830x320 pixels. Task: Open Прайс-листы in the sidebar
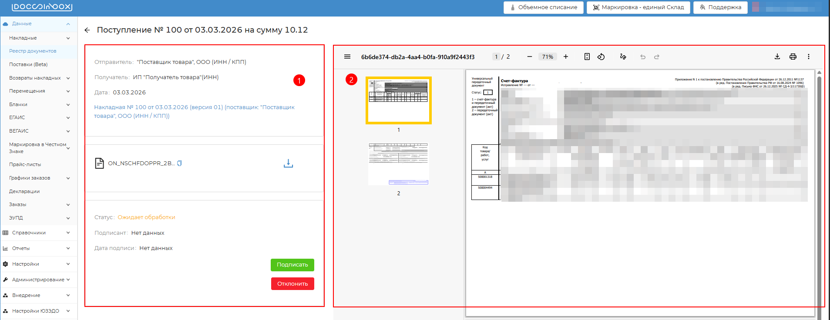[25, 164]
